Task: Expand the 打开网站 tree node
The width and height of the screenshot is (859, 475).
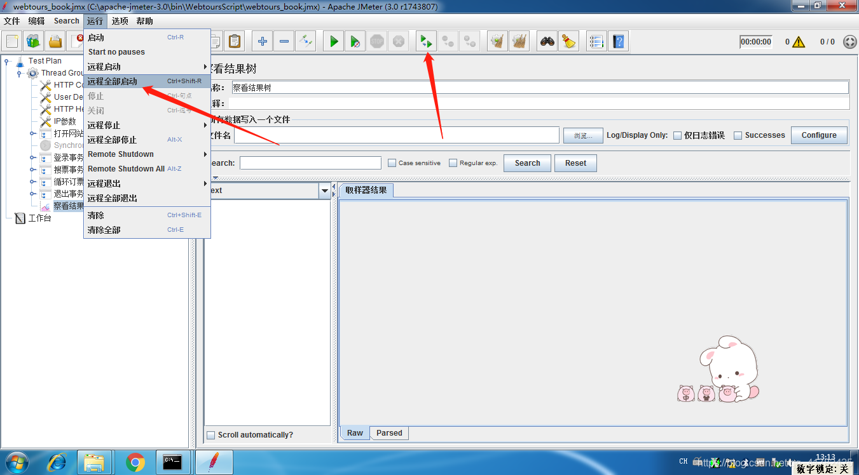Action: click(x=32, y=133)
